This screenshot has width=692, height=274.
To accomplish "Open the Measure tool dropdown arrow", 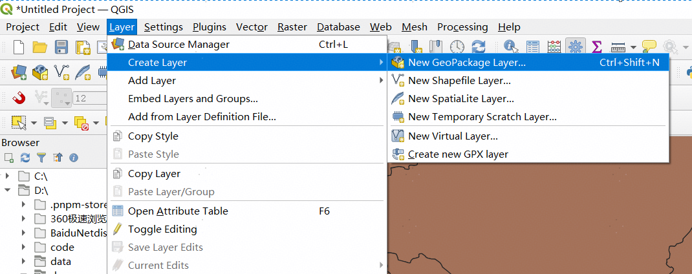I will click(633, 47).
